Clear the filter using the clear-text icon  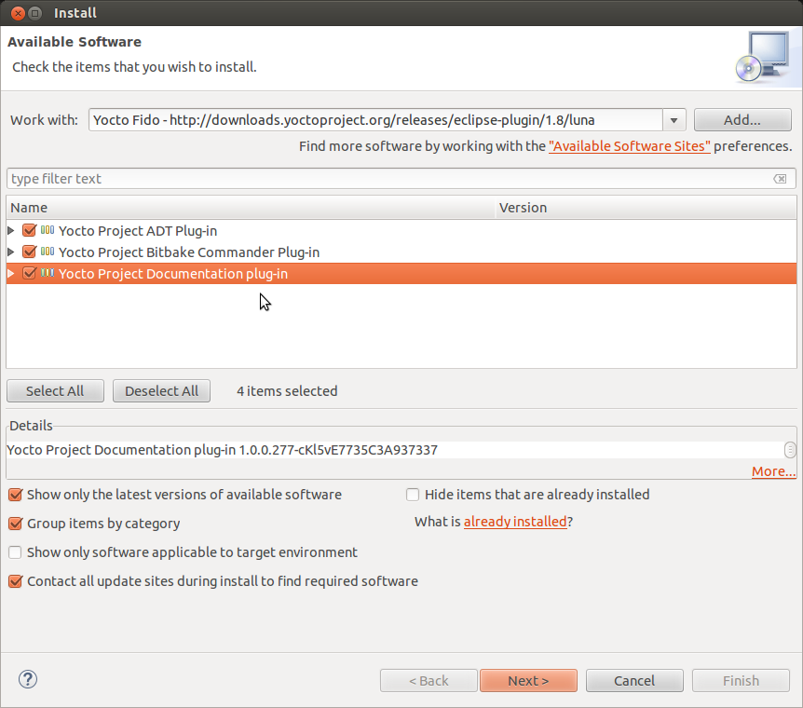pos(781,178)
